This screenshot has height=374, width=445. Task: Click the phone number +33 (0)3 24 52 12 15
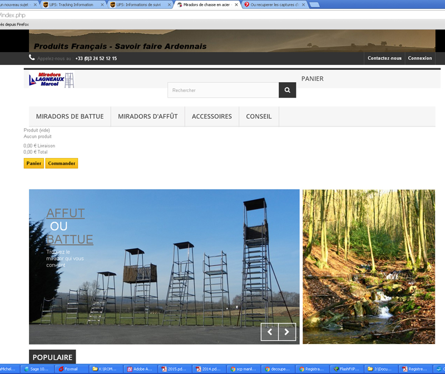(96, 58)
